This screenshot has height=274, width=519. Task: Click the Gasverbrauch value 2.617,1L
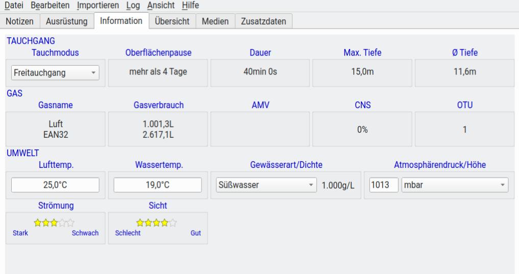coord(158,135)
